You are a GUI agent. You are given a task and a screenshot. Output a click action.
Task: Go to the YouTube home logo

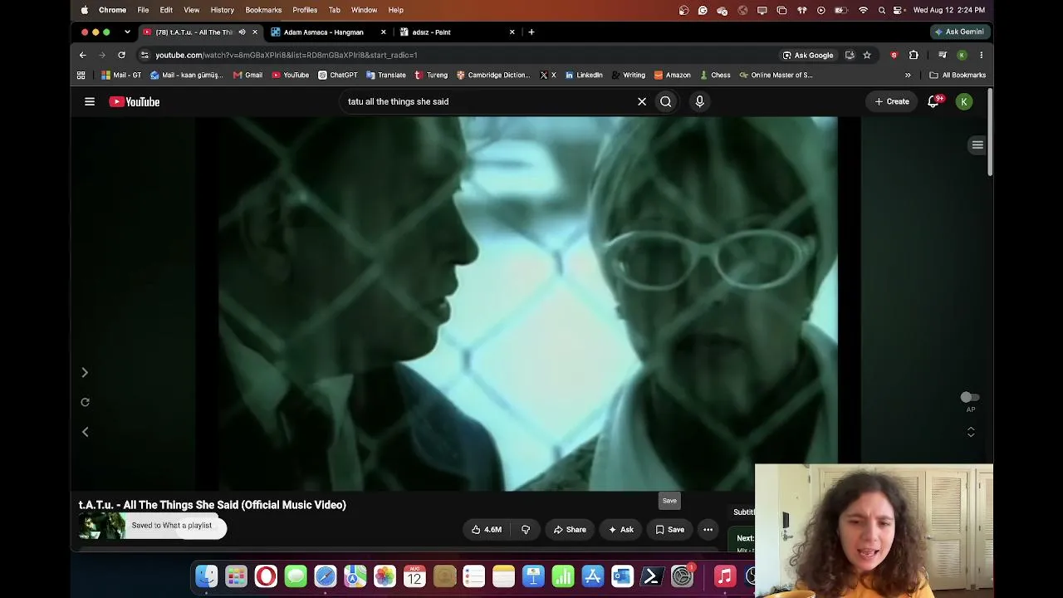click(x=135, y=101)
